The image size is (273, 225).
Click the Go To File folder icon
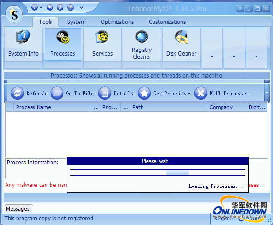click(x=57, y=93)
